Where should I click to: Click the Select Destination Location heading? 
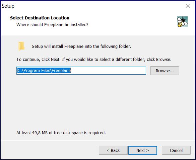[40, 18]
